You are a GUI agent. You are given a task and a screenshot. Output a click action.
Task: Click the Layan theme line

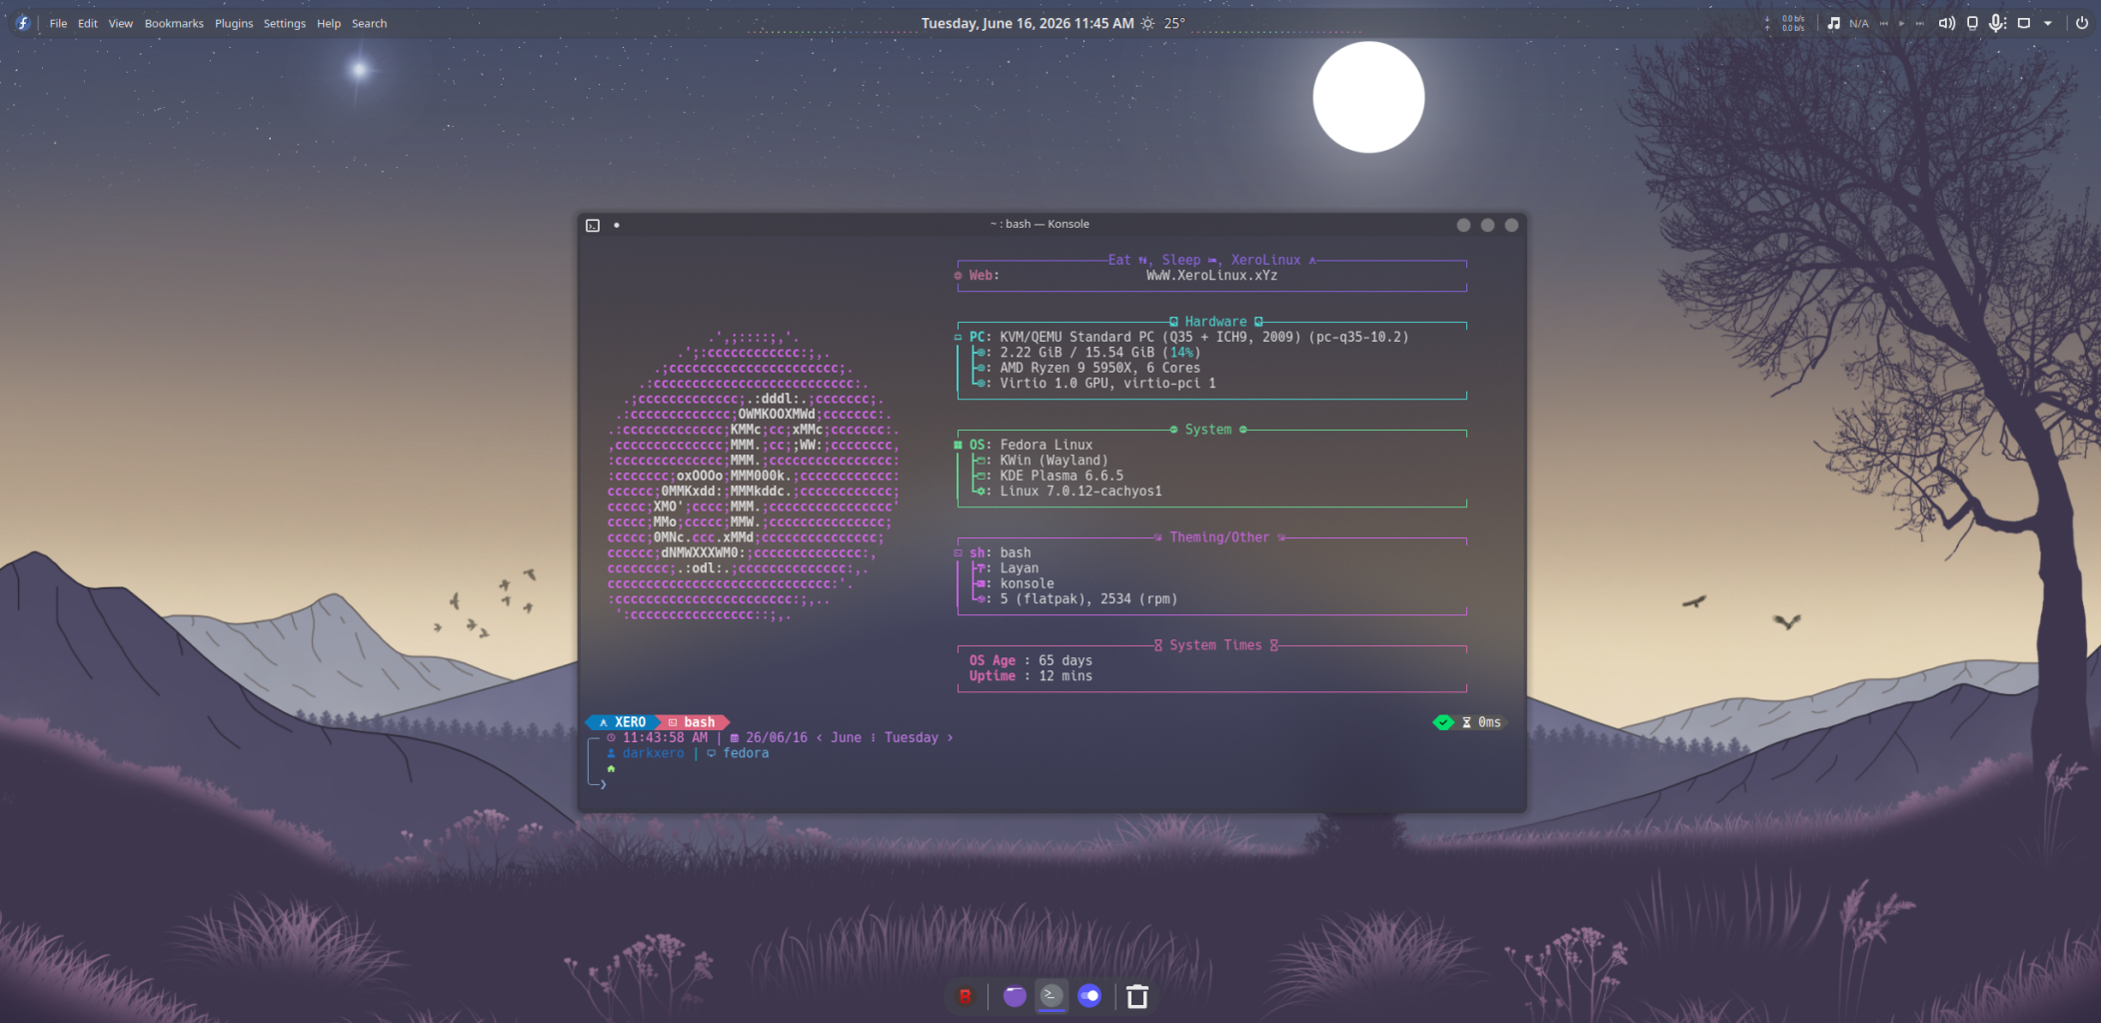(1007, 568)
